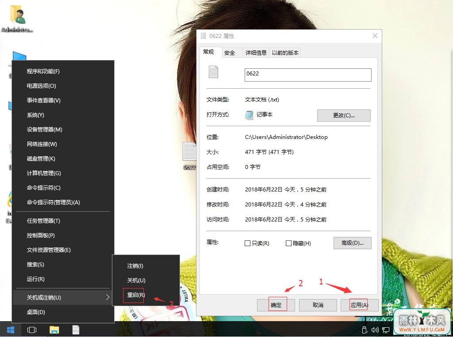This screenshot has height=337, width=453.
Task: Open 命令提示符(C)
Action: pos(63,188)
